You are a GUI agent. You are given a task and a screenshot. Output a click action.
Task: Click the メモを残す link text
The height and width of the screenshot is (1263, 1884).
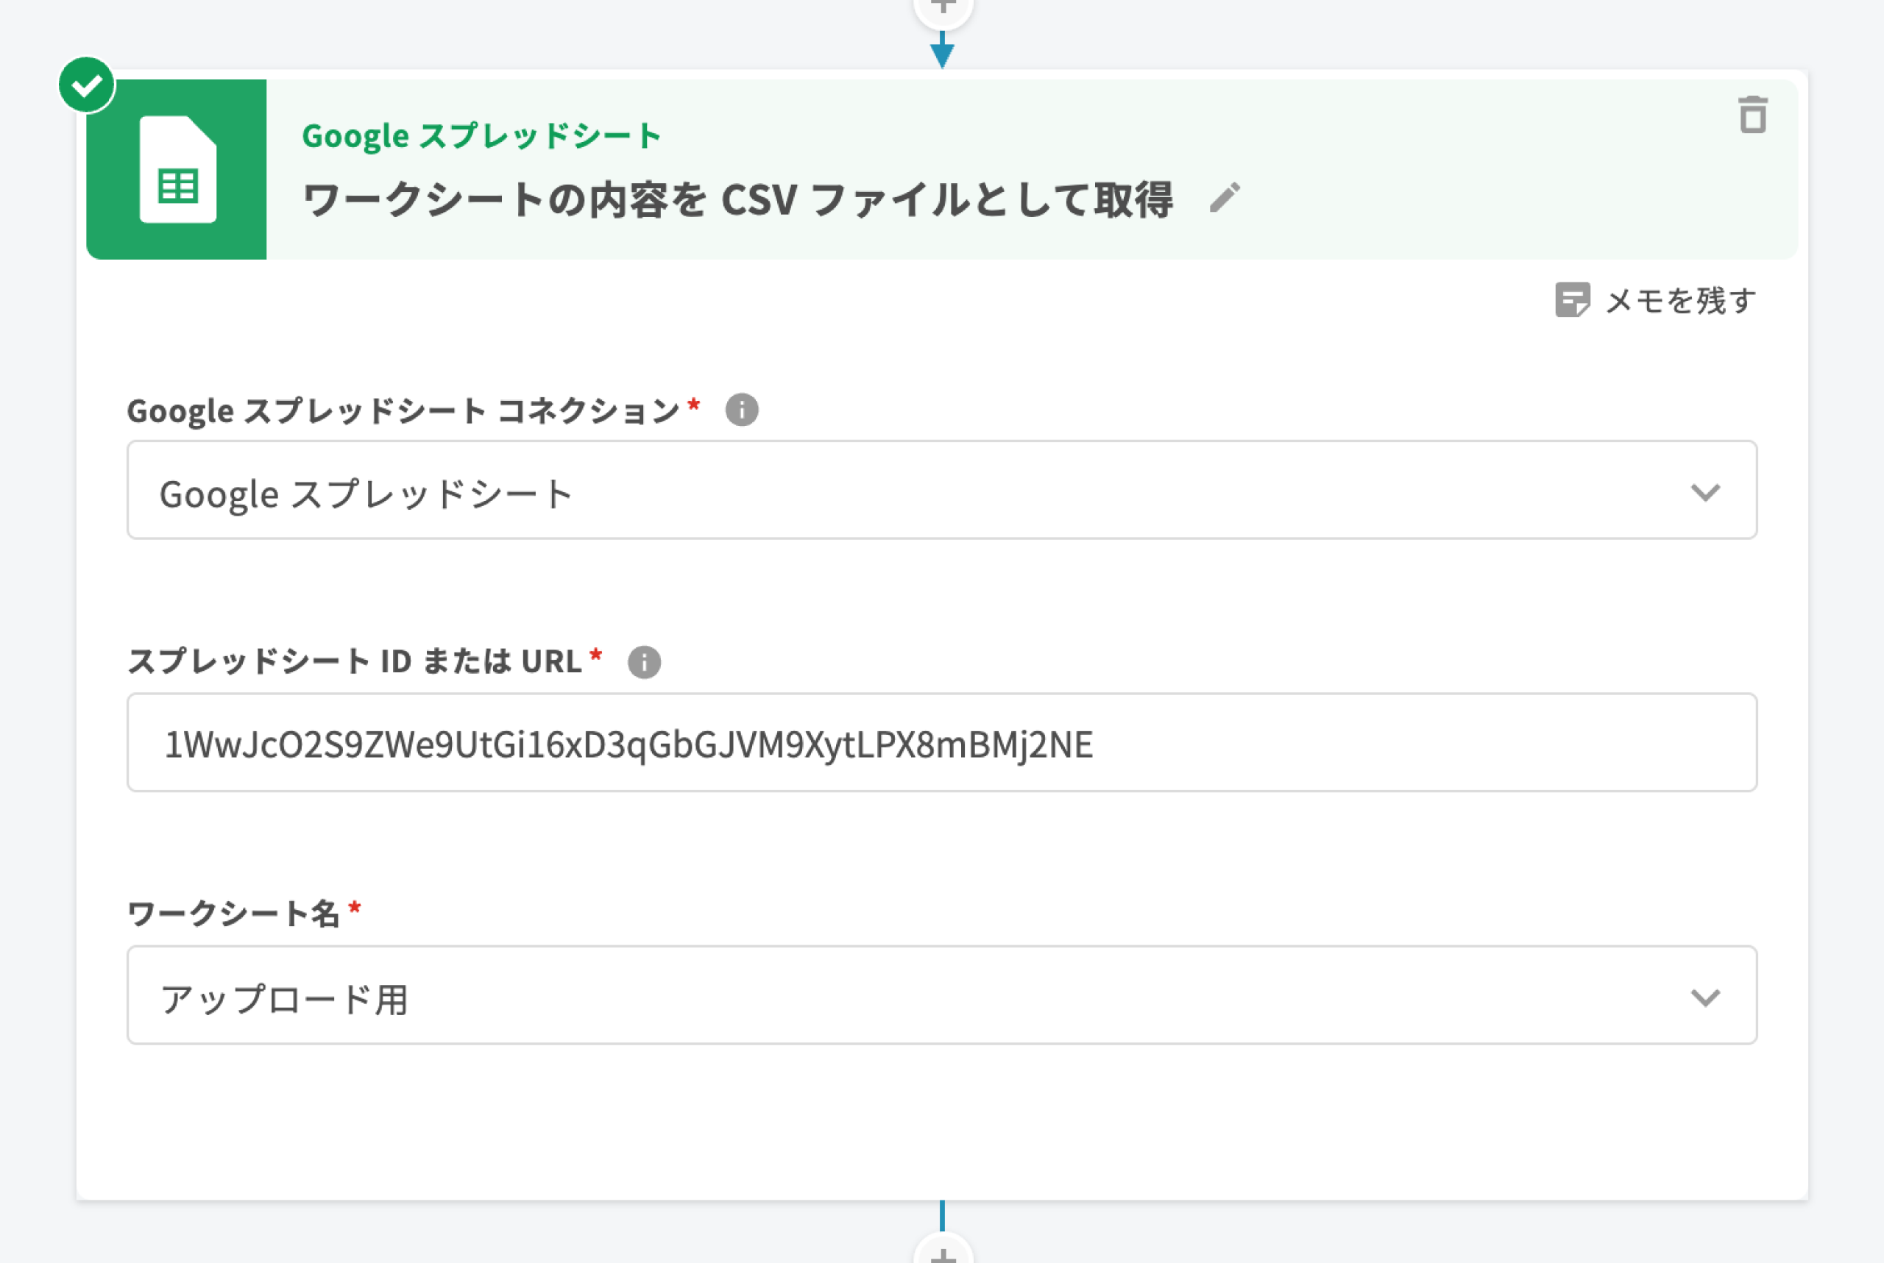coord(1680,300)
